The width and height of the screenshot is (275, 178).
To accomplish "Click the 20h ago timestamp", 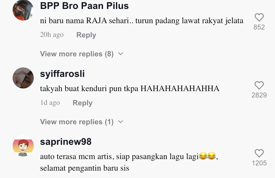I will tap(52, 35).
